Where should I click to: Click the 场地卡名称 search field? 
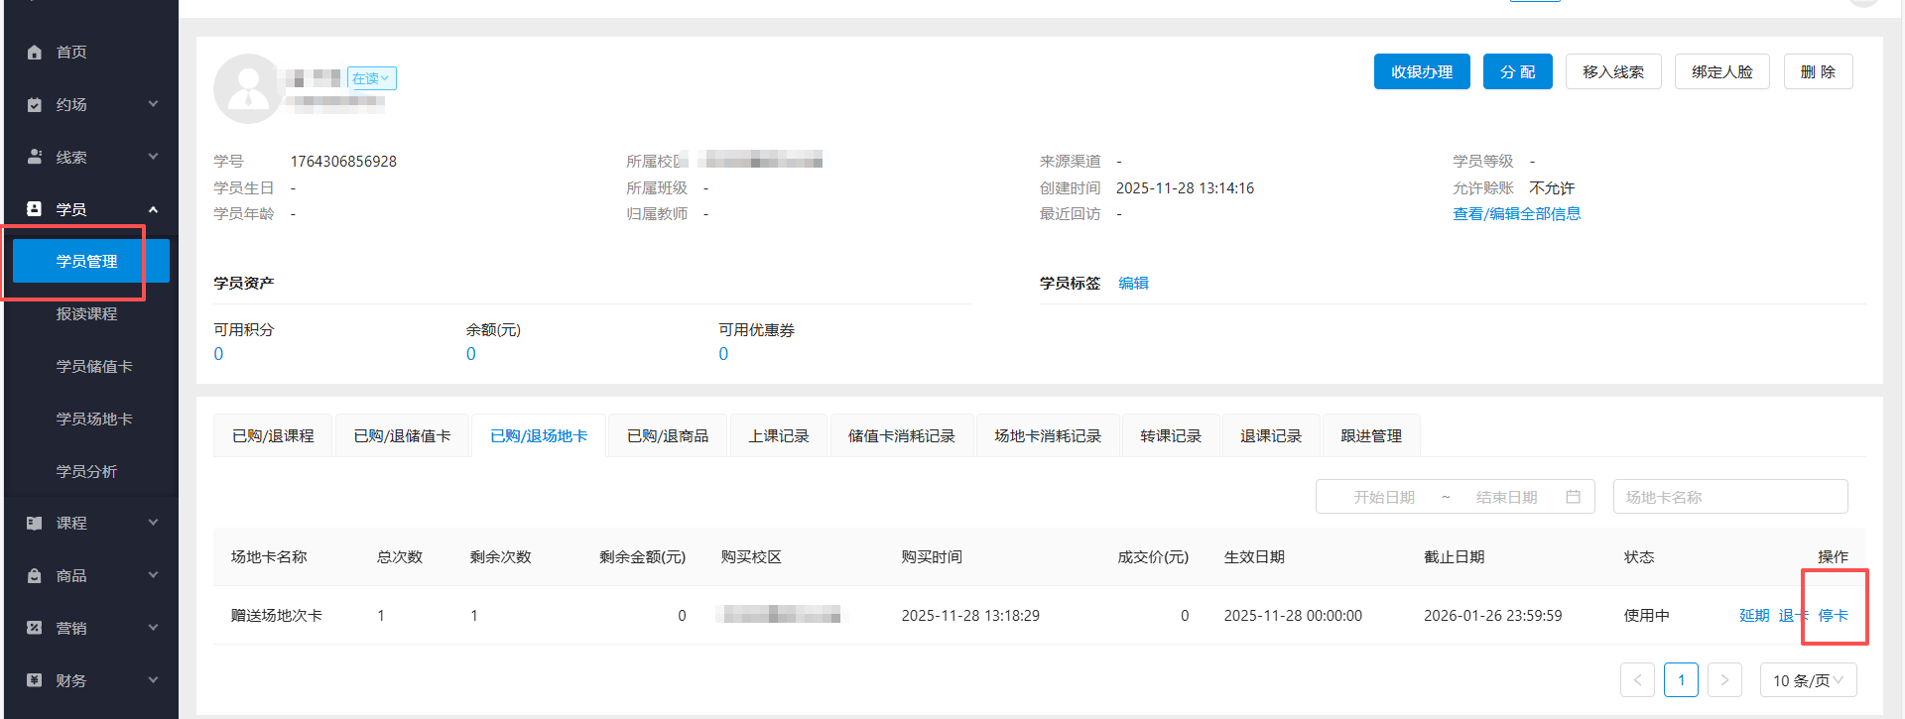click(1730, 497)
